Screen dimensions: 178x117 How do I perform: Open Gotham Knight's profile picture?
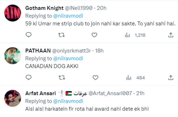pyautogui.click(x=13, y=13)
